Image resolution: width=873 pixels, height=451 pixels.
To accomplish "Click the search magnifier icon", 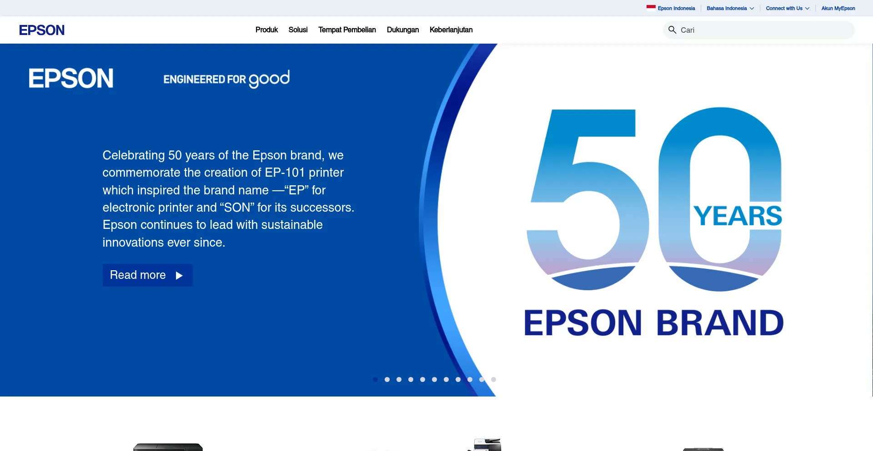I will (672, 30).
